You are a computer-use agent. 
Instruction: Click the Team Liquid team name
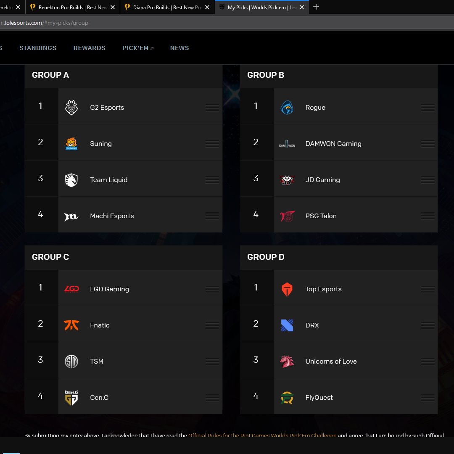click(109, 180)
